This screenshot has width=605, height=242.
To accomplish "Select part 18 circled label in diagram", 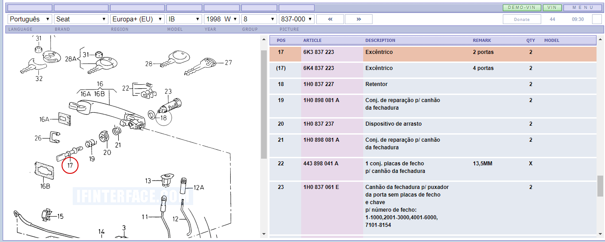I will (x=163, y=118).
